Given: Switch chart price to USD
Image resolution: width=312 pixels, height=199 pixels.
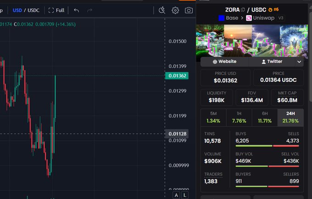Looking at the screenshot, I should 17,10.
